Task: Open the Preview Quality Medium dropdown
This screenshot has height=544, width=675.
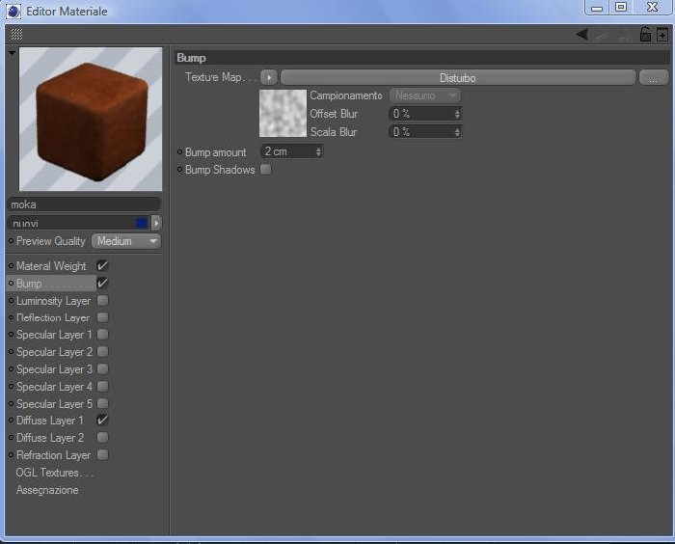Action: (x=126, y=241)
